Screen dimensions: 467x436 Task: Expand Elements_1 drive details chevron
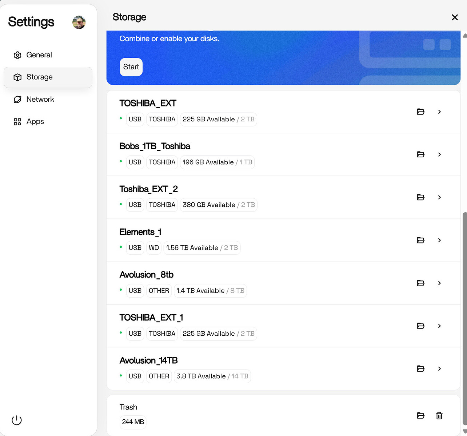pyautogui.click(x=439, y=240)
